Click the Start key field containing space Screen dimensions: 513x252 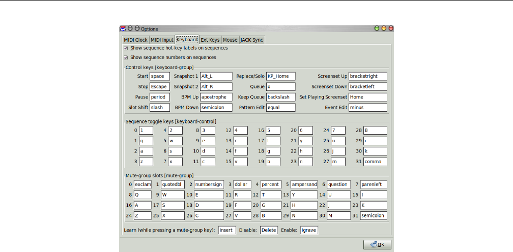tap(160, 76)
